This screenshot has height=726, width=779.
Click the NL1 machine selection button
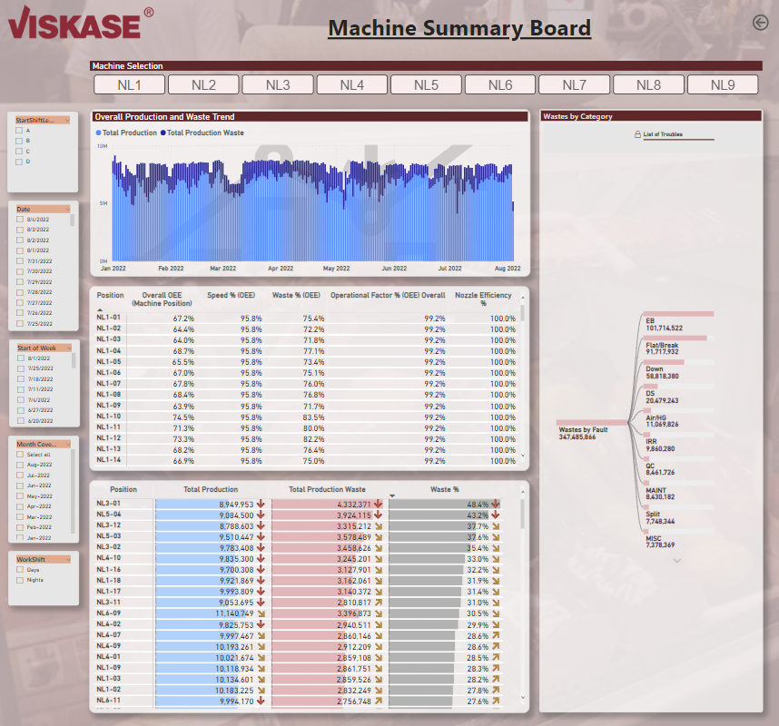tap(129, 83)
